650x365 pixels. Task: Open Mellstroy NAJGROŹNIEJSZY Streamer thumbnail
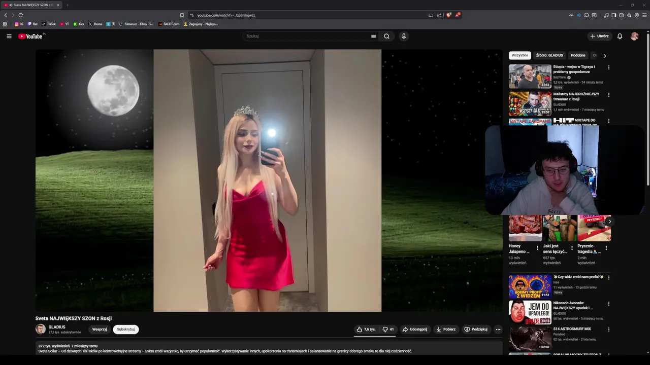pos(530,103)
